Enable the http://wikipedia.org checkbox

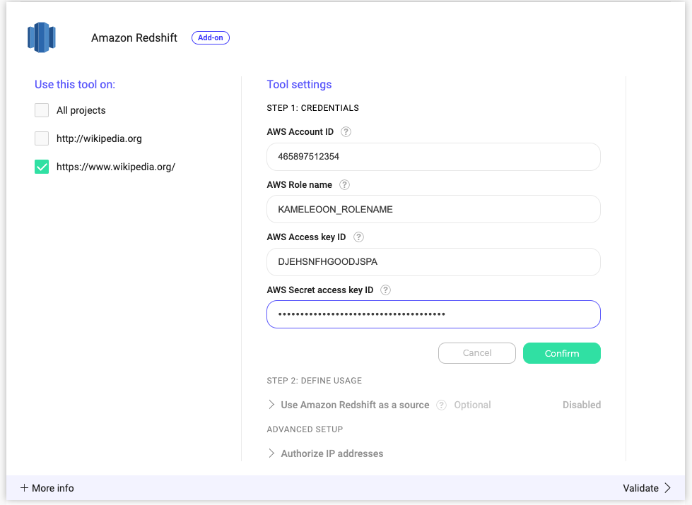pyautogui.click(x=42, y=138)
